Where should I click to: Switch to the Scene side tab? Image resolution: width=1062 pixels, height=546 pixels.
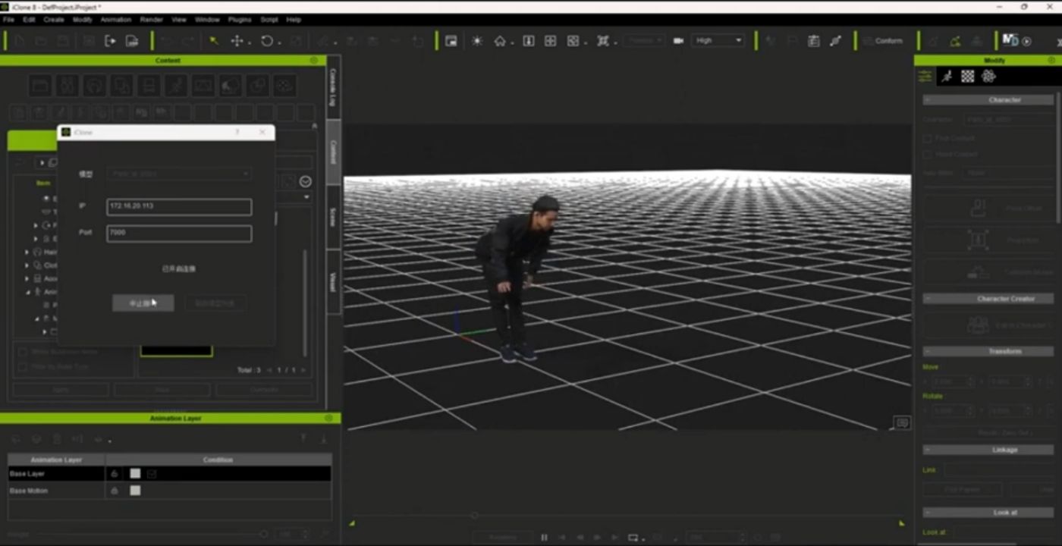[x=332, y=217]
